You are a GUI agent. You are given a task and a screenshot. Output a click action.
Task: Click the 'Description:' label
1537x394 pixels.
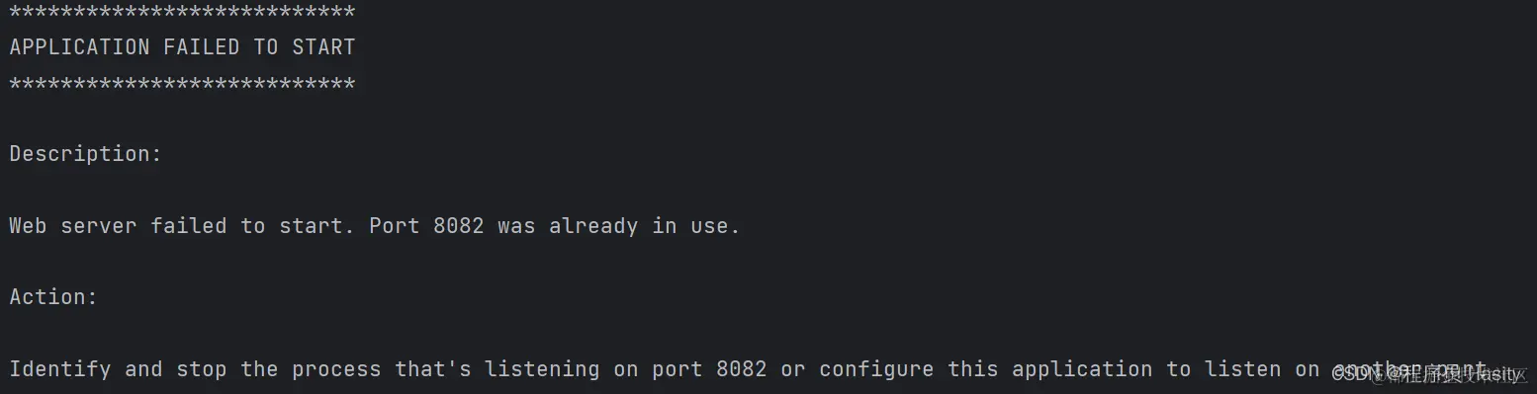85,154
